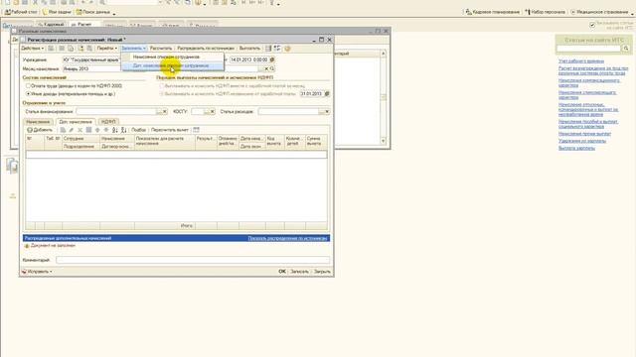This screenshot has height=357, width=636.
Task: Open the Действия dropdown menu
Action: click(33, 49)
